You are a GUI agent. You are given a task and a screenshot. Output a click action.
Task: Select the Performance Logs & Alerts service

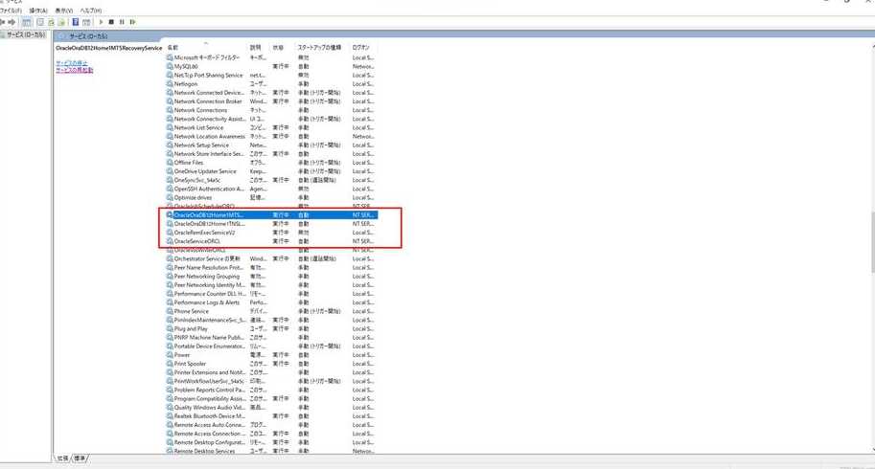pos(272,302)
